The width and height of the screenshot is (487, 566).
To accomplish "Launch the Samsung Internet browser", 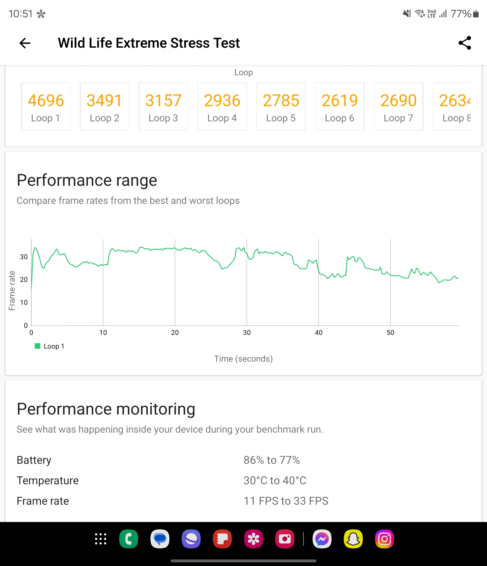I will click(191, 539).
